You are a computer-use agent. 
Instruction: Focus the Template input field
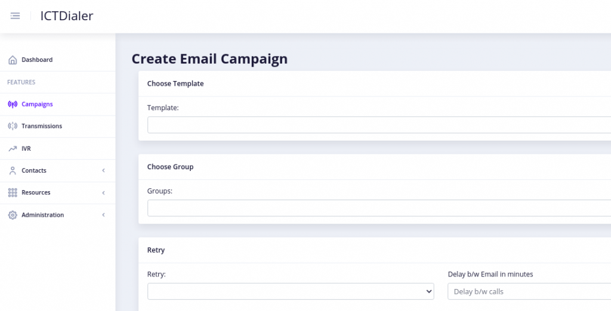(379, 125)
